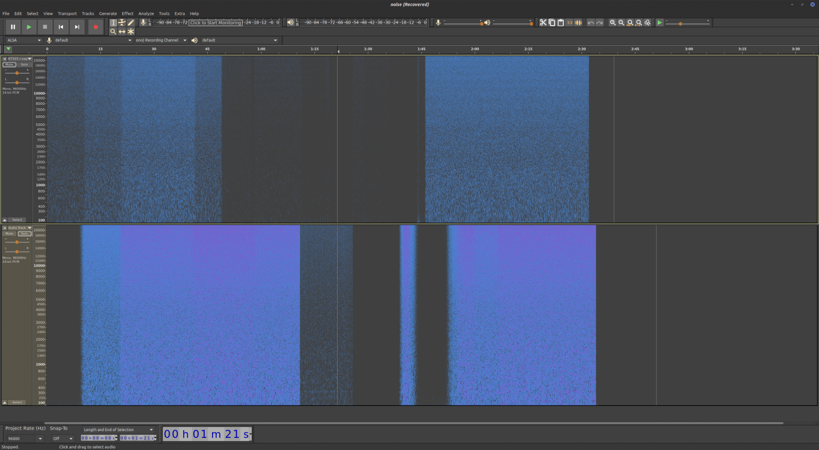819x450 pixels.
Task: Choose the Time Shift tool
Action: pyautogui.click(x=122, y=31)
